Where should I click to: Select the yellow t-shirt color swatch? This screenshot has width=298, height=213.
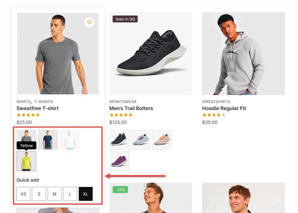click(26, 161)
